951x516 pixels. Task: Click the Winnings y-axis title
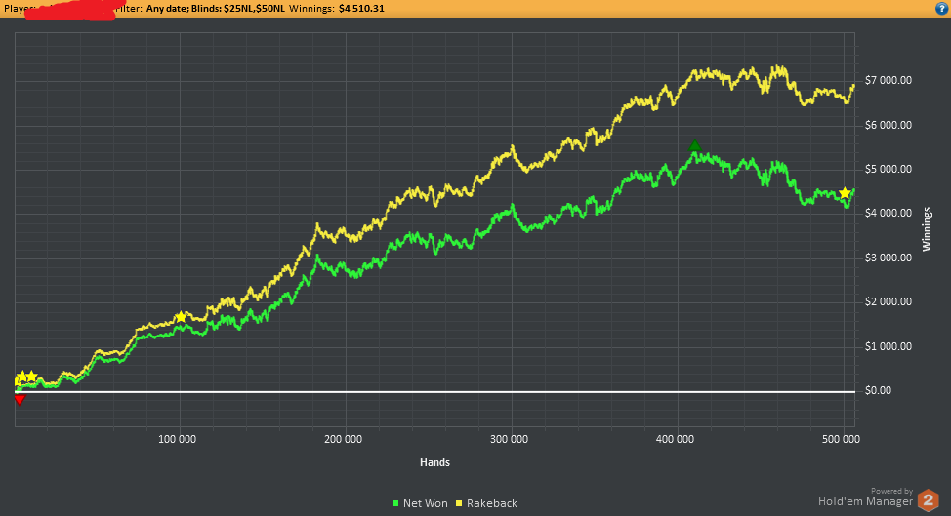[x=927, y=229]
